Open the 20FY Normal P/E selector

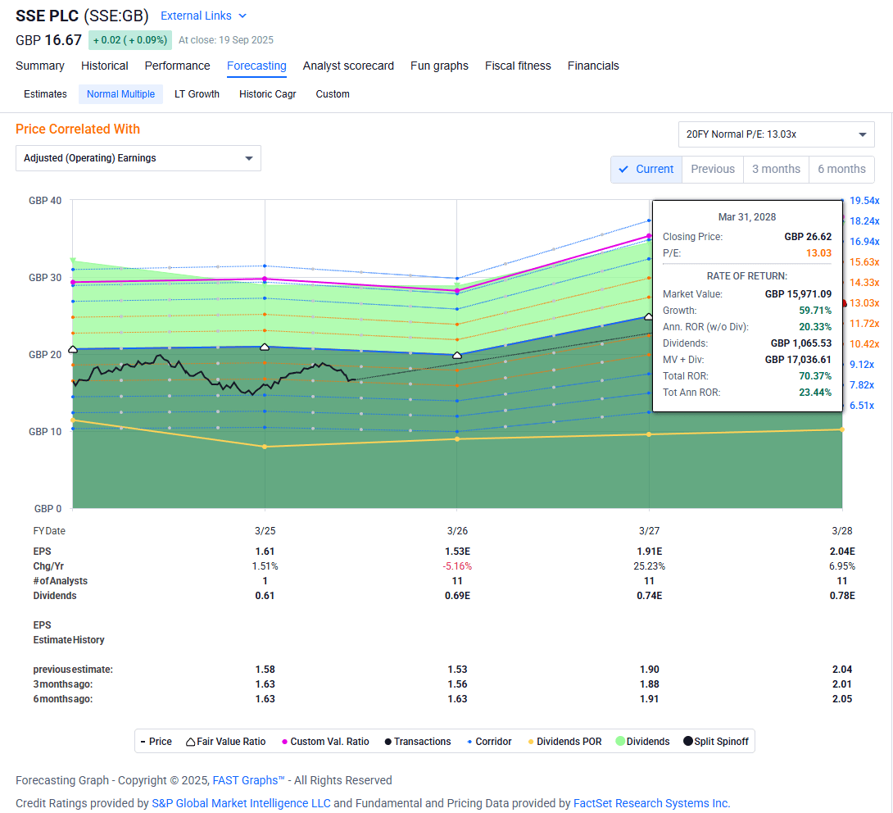point(776,134)
